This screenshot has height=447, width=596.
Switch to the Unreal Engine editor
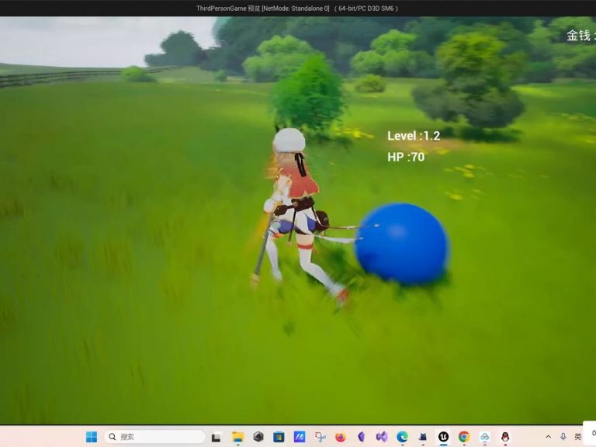443,437
